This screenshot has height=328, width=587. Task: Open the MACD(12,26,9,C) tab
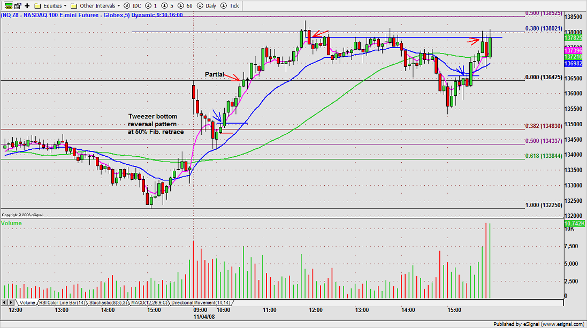[x=149, y=302]
